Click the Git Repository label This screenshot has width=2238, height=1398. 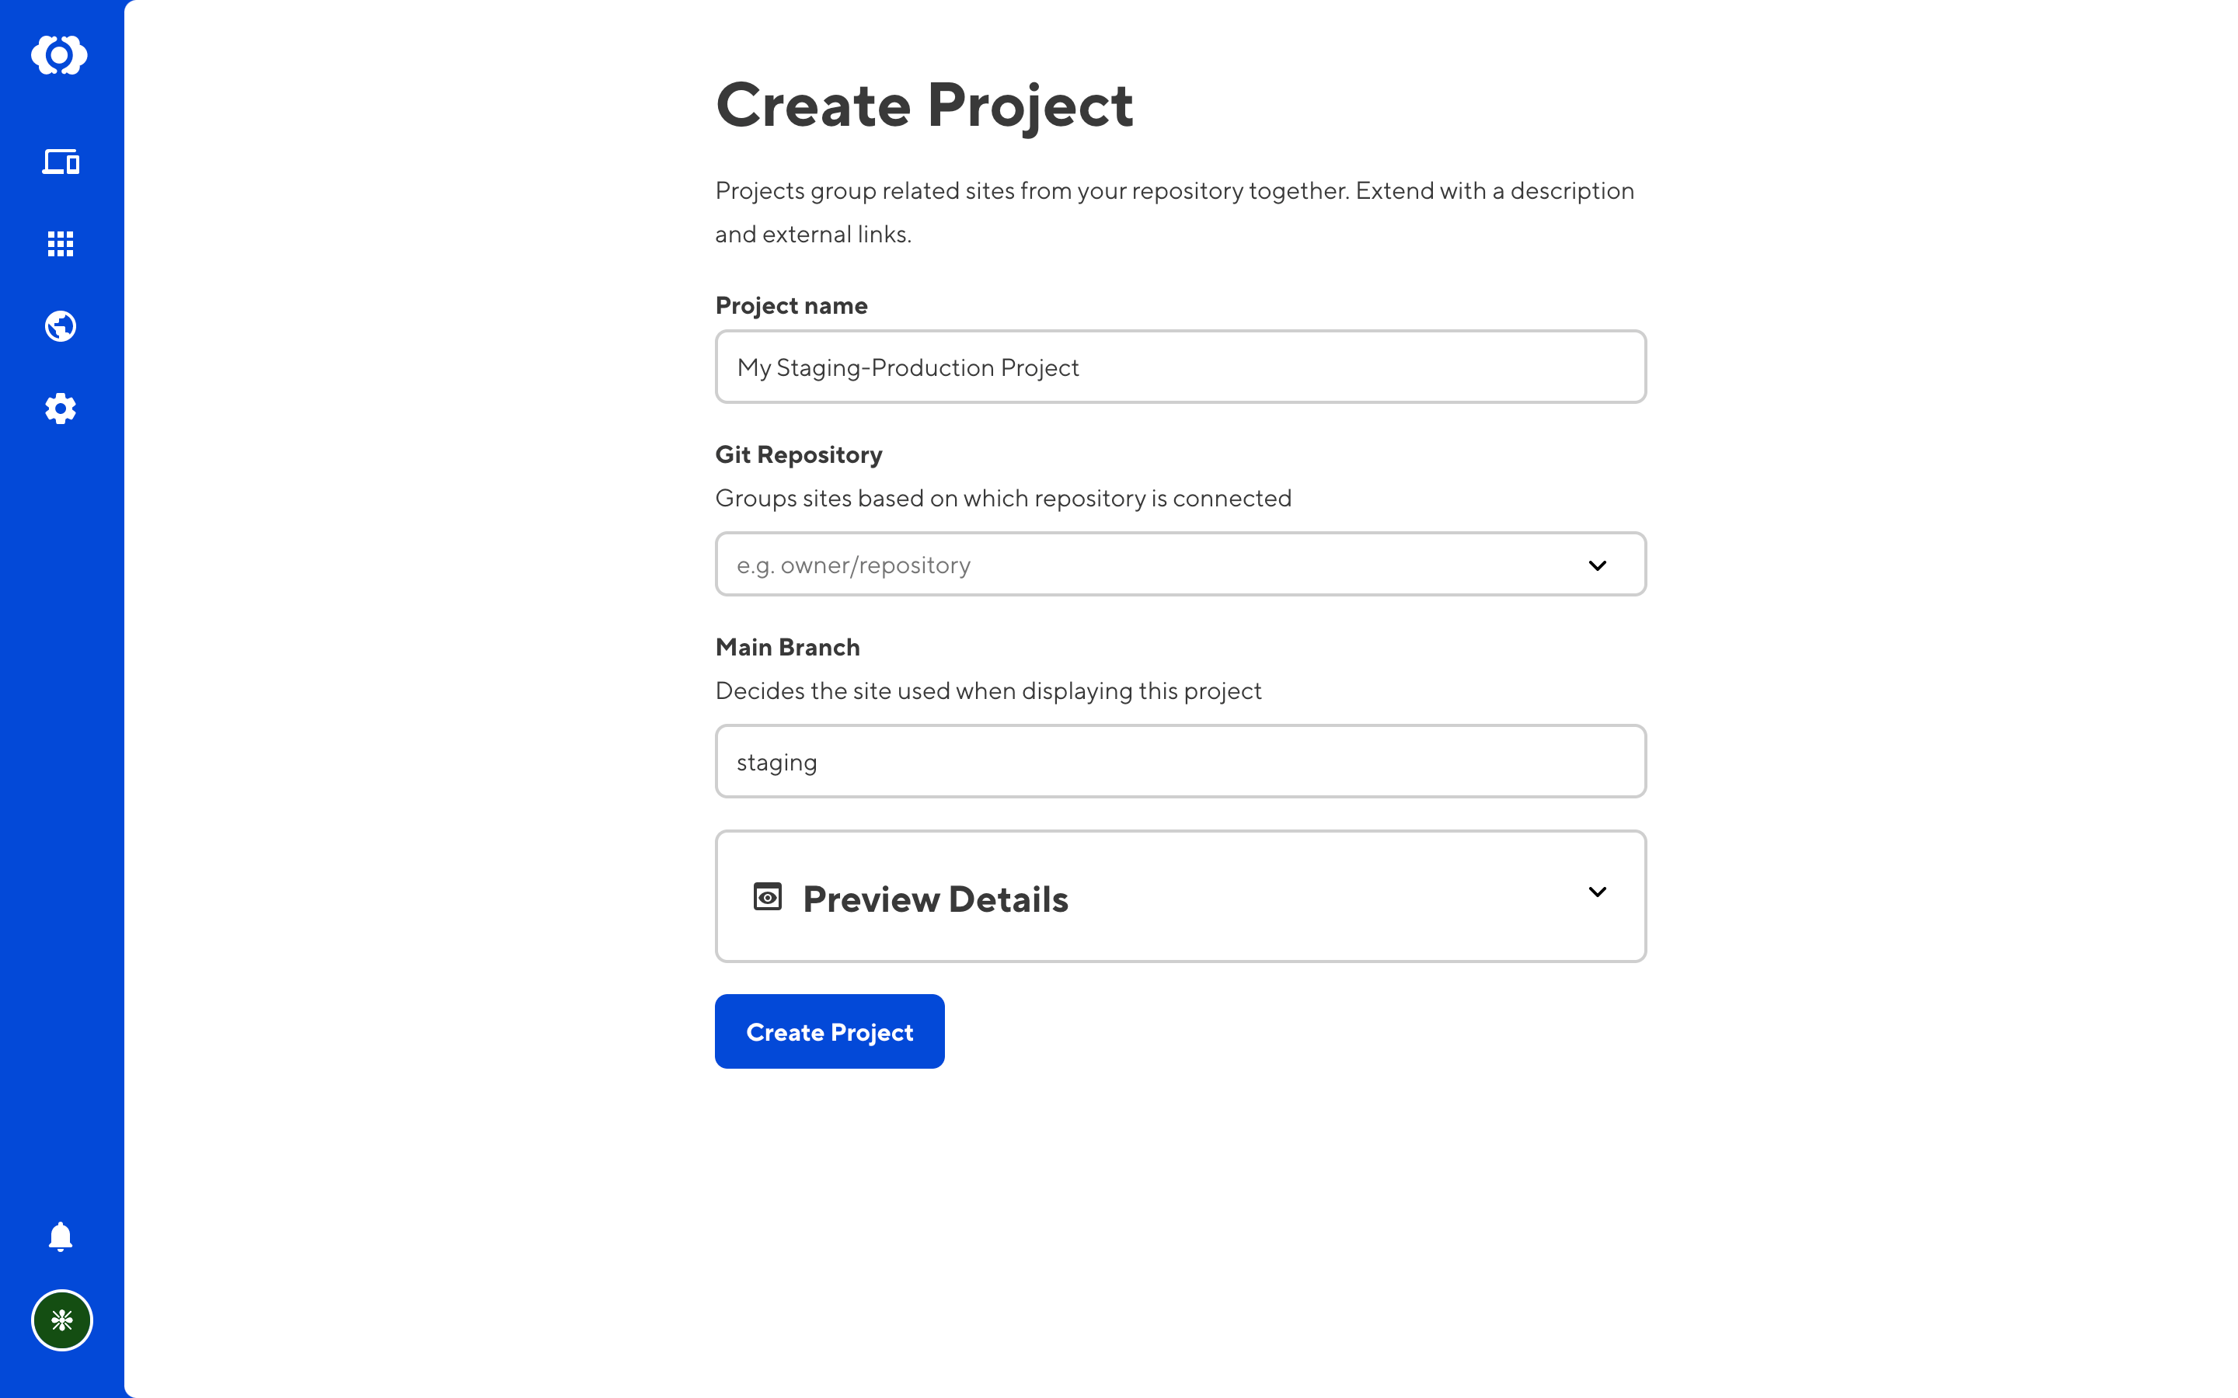click(x=799, y=455)
